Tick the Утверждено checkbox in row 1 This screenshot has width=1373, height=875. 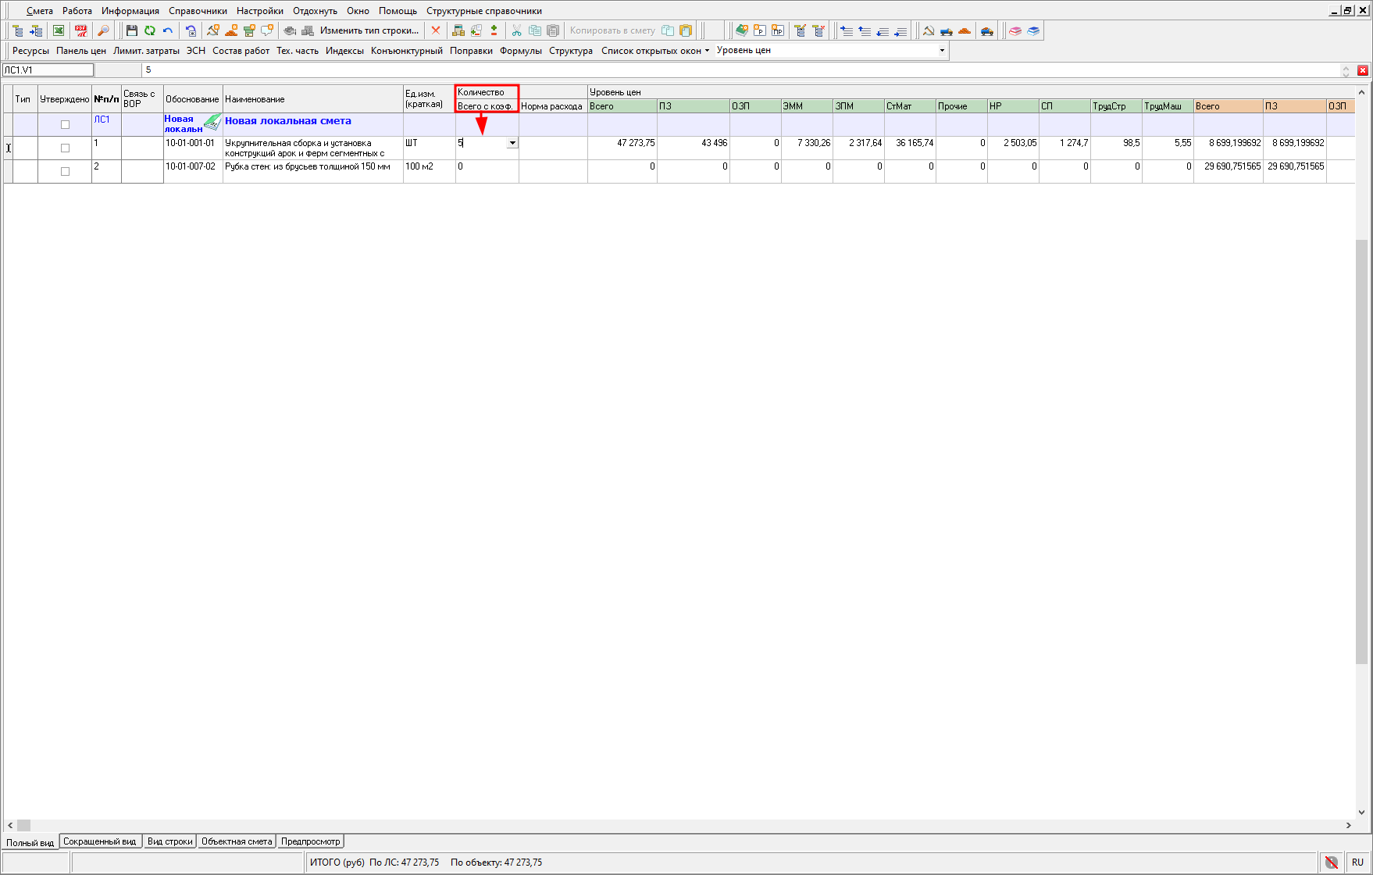(x=65, y=148)
